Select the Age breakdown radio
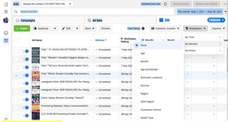 [x=137, y=53]
